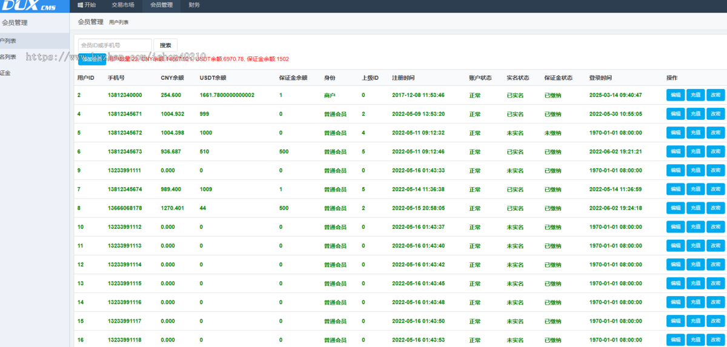The height and width of the screenshot is (347, 727).
Task: Click 编辑 for user 13233991112
Action: pyautogui.click(x=676, y=227)
